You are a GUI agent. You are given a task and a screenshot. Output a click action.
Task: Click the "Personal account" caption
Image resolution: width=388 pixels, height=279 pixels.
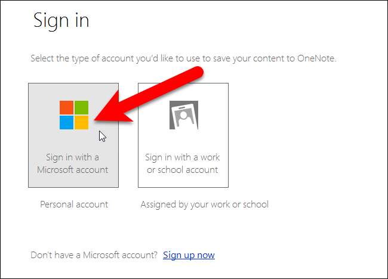click(74, 204)
